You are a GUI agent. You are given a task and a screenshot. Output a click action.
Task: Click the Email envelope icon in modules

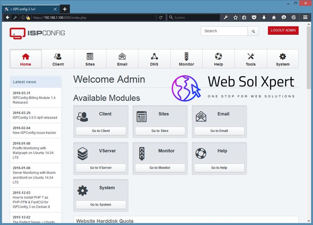(201, 117)
